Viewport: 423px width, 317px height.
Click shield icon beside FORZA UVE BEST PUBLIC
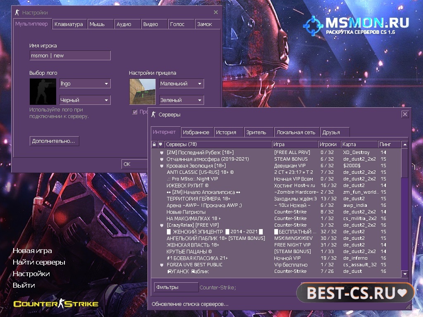pos(162,265)
